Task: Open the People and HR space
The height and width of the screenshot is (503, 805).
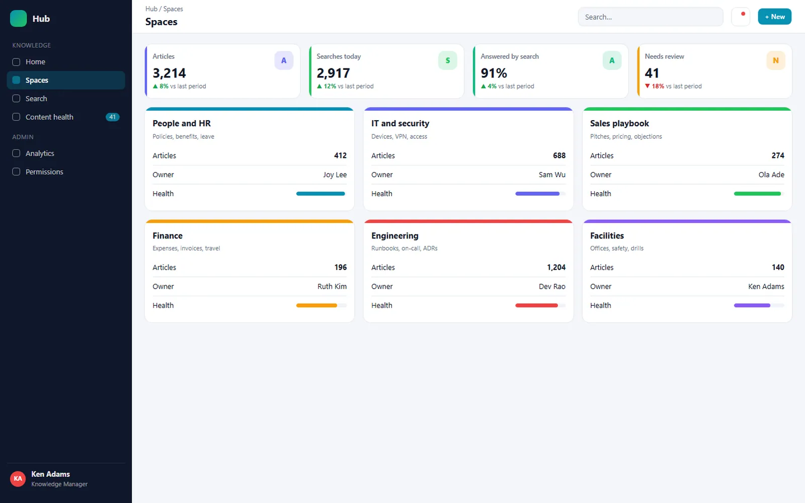Action: click(x=250, y=159)
